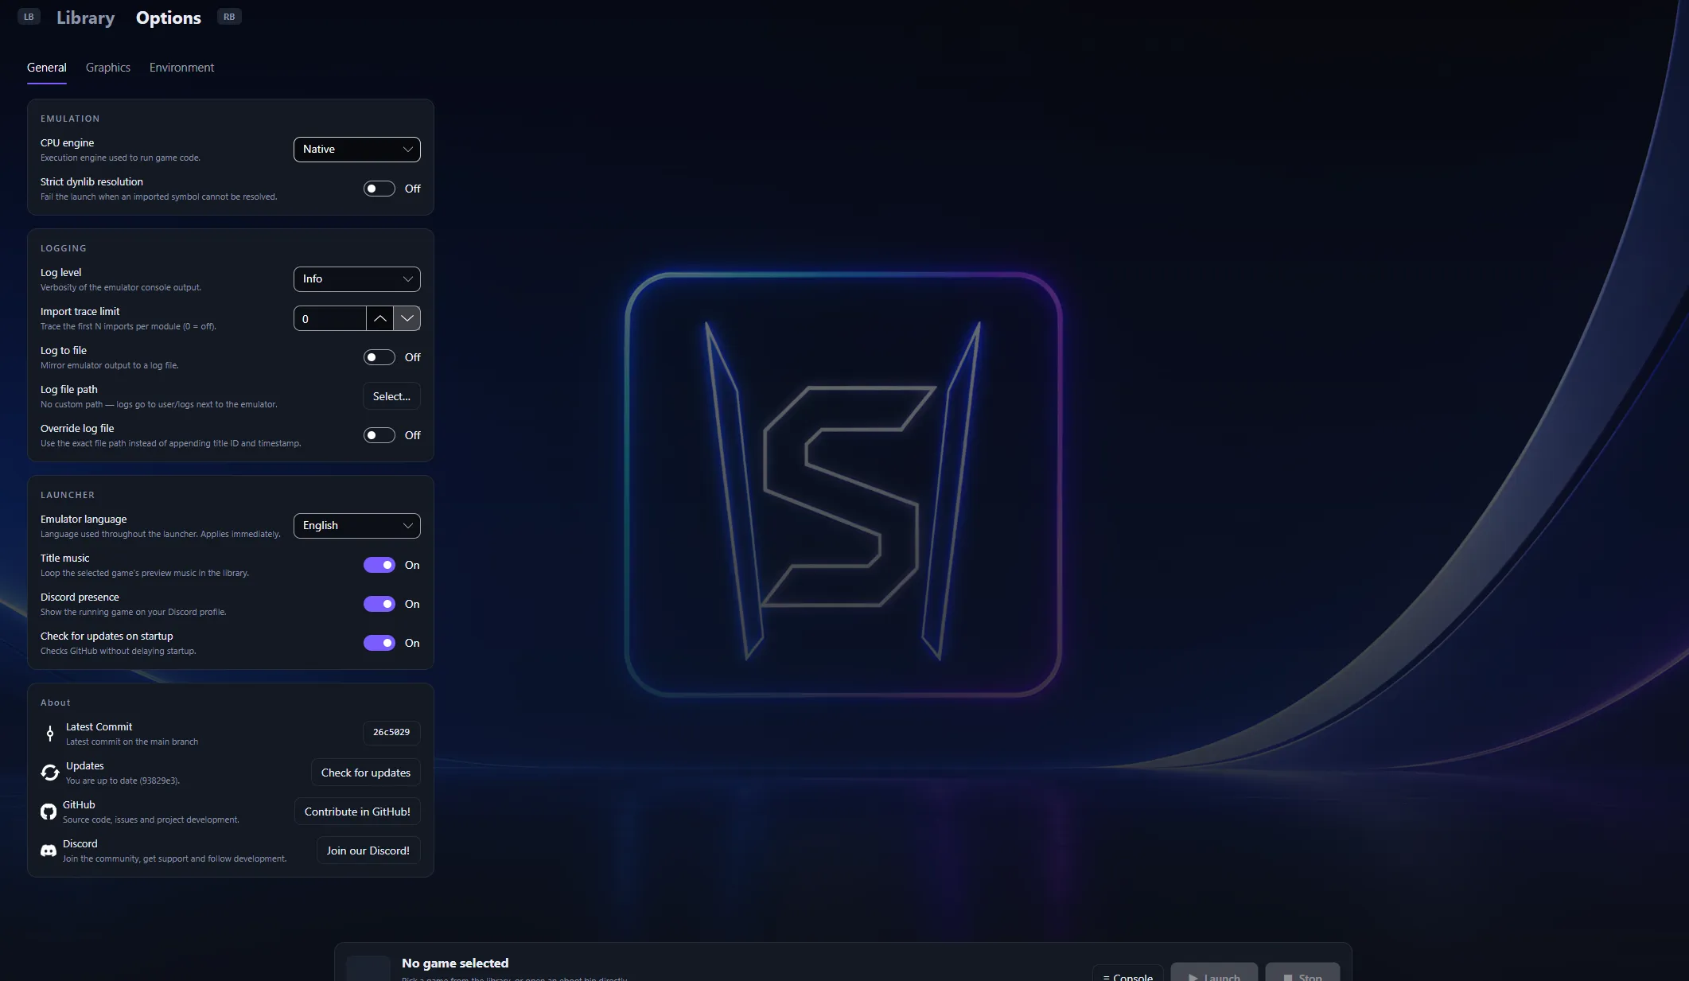Click the 'Log file path' setting label

(x=69, y=389)
